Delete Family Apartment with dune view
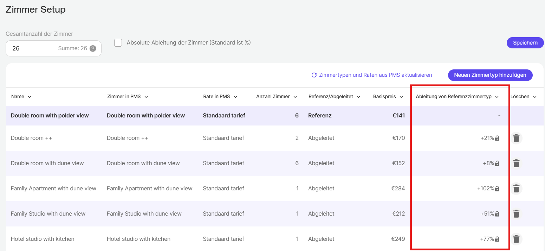Viewport: 545px width, 251px height. tap(516, 189)
